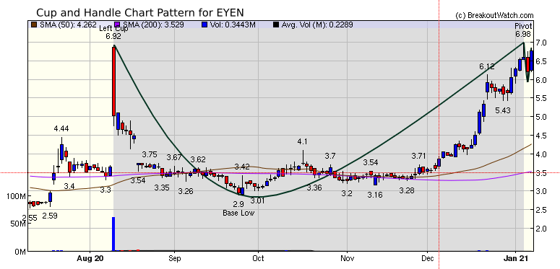Image resolution: width=560 pixels, height=269 pixels.
Task: Click the purple SMA (200) legend swatch
Action: [x=116, y=25]
